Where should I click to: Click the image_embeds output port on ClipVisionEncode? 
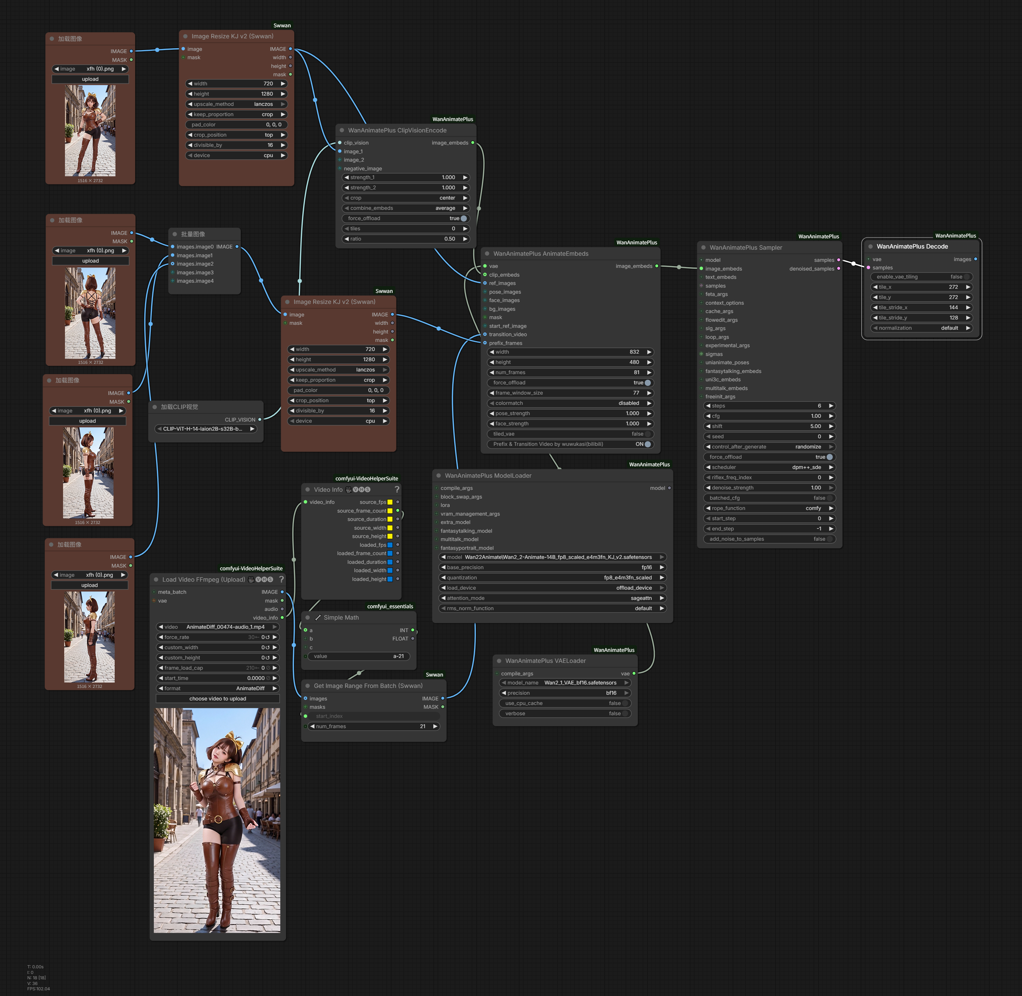coord(473,143)
